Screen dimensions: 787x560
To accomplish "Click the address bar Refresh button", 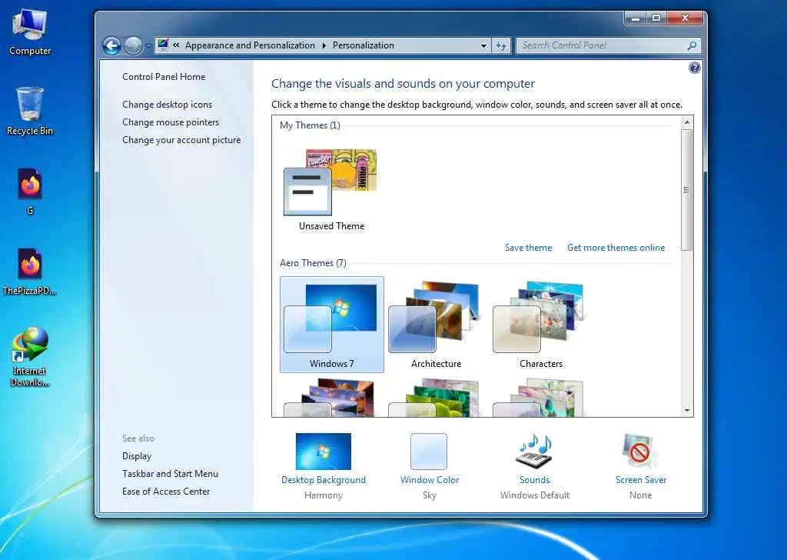I will point(501,45).
